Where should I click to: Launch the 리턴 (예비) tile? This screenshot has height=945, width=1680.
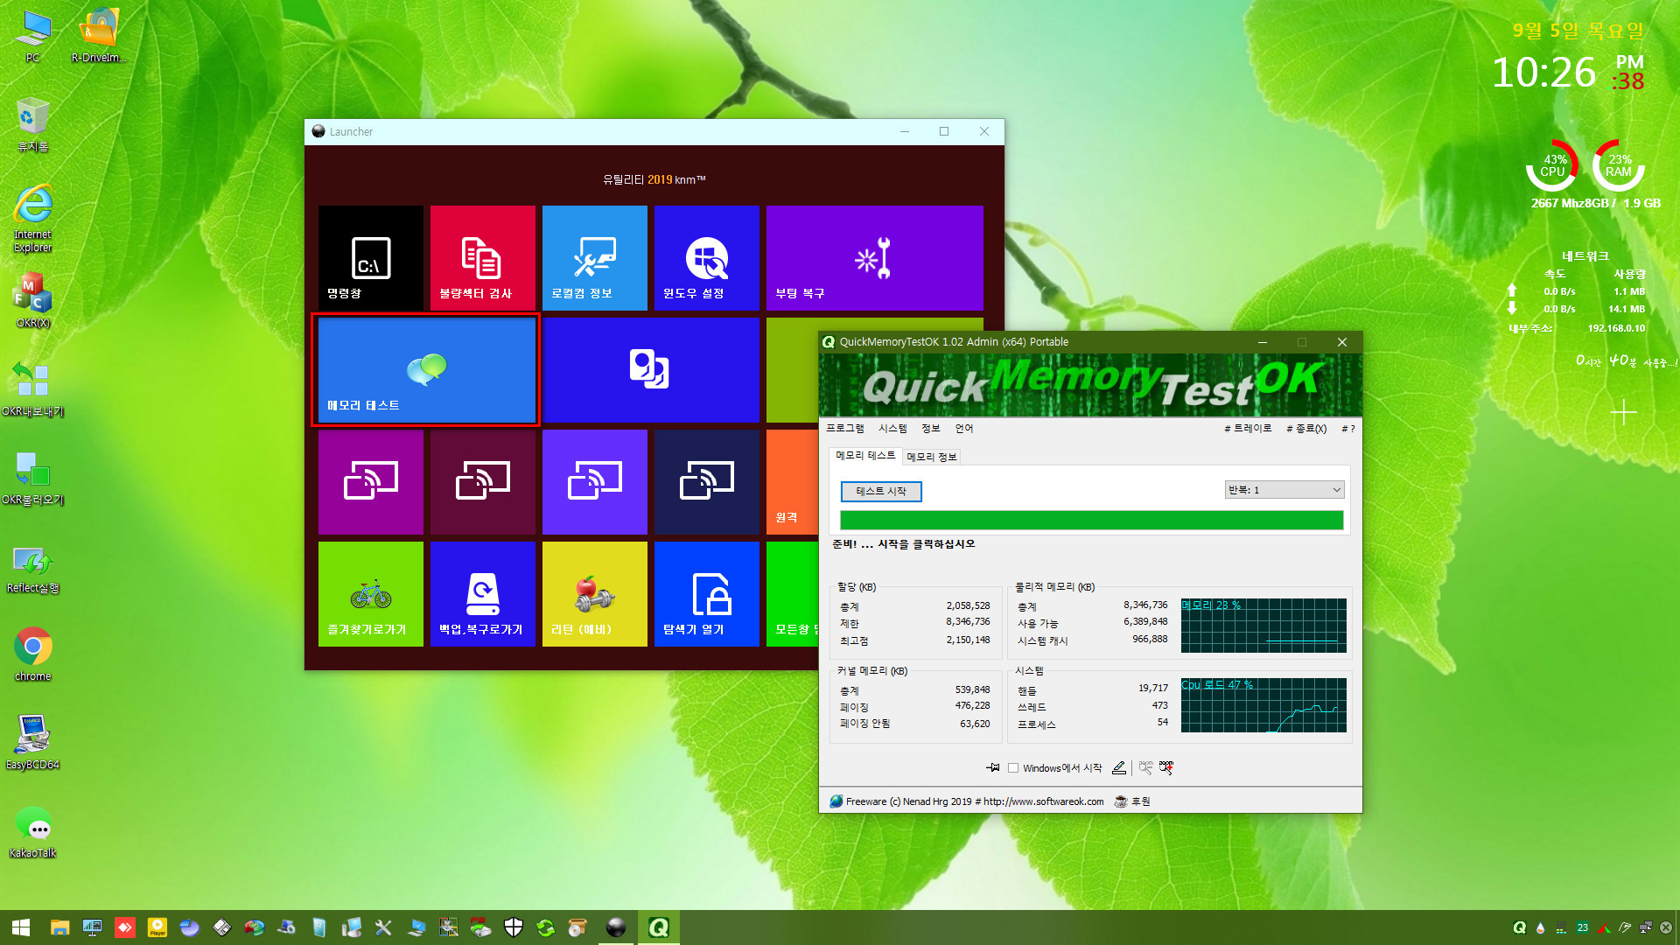point(595,594)
